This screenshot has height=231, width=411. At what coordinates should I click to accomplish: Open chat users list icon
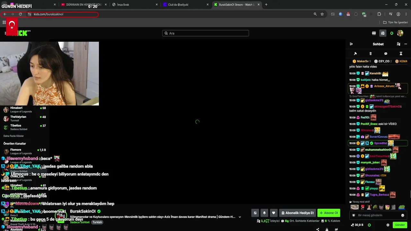point(398,44)
